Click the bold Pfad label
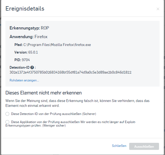The width and height of the screenshot is (165, 155). click(x=18, y=45)
